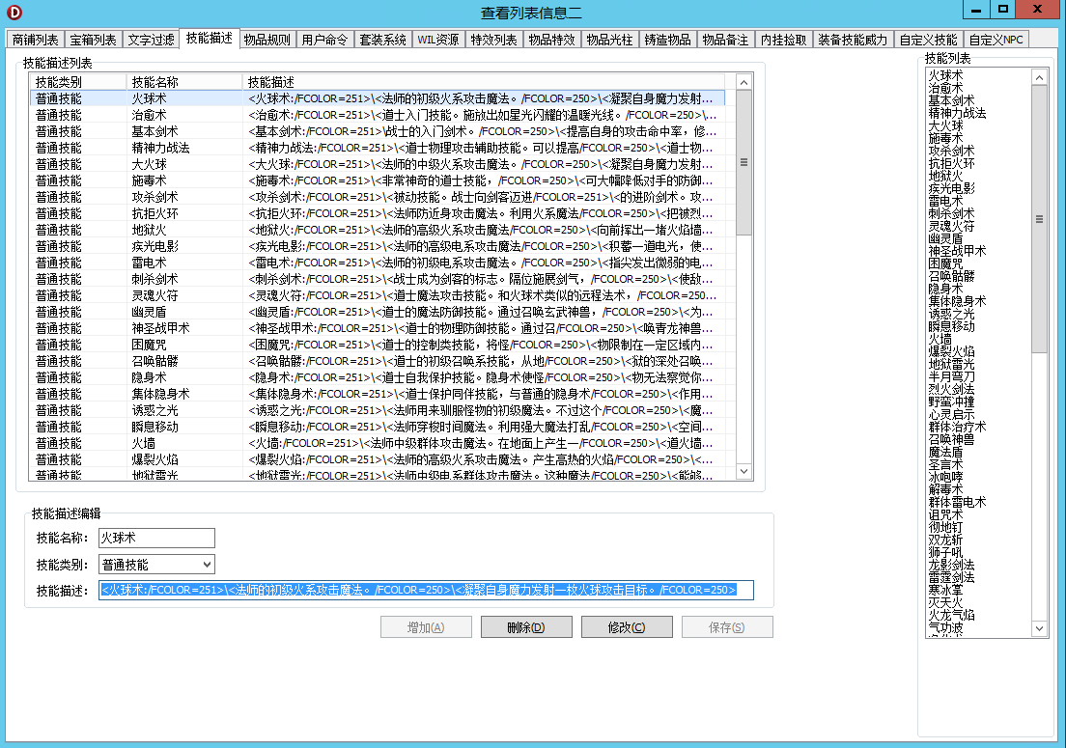Open the 物品规则 tab
Image resolution: width=1066 pixels, height=748 pixels.
266,40
